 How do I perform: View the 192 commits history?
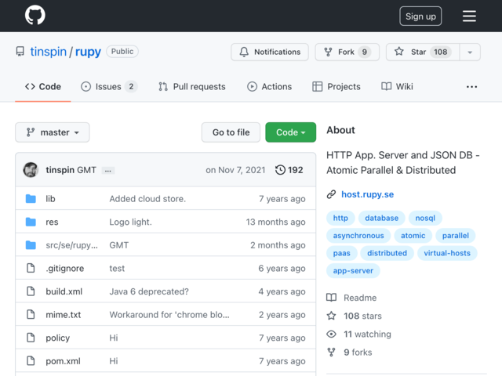point(289,170)
